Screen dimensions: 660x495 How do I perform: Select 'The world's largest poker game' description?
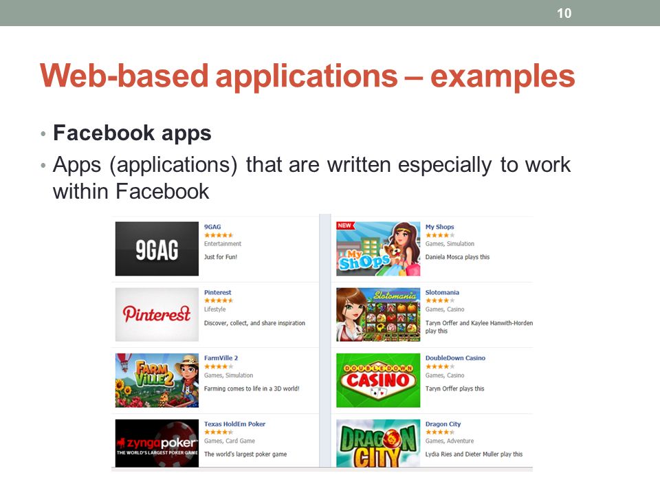point(245,454)
